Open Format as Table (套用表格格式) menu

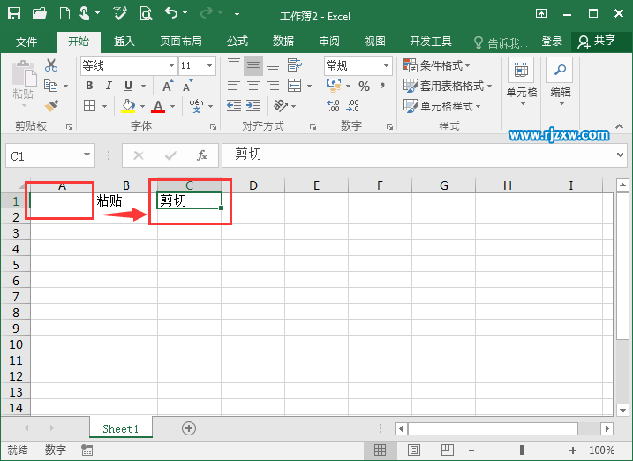(x=448, y=86)
